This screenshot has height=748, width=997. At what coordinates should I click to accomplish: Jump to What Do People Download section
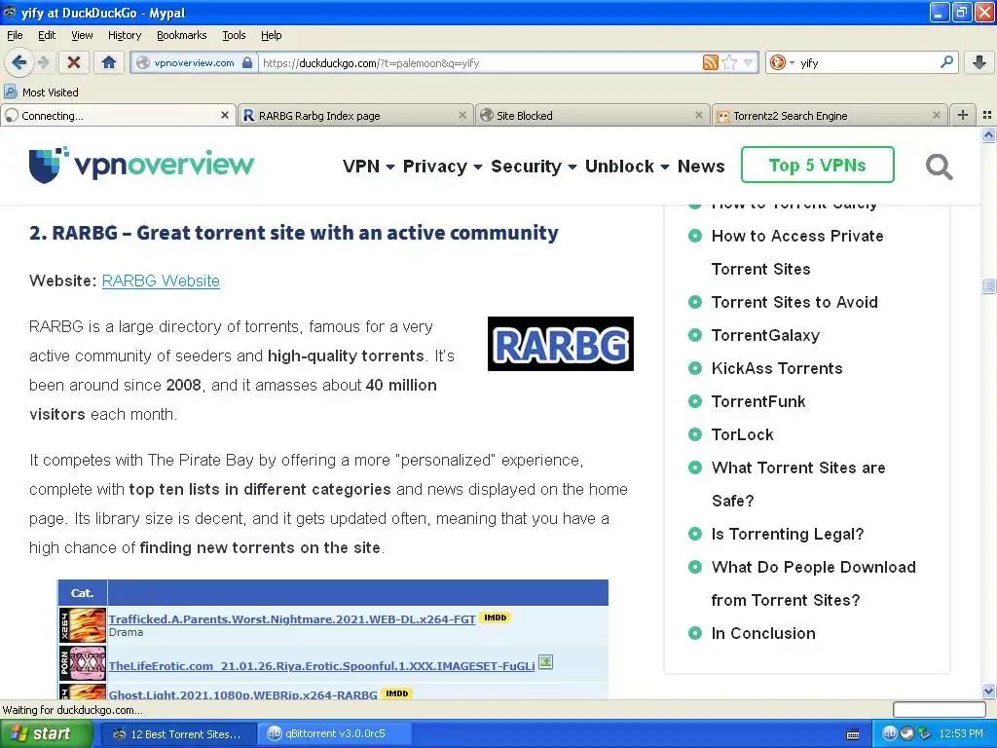pyautogui.click(x=813, y=583)
